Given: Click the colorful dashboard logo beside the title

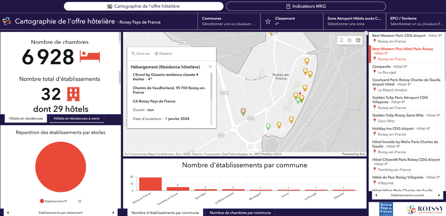Looking at the screenshot, I should pyautogui.click(x=7, y=21).
